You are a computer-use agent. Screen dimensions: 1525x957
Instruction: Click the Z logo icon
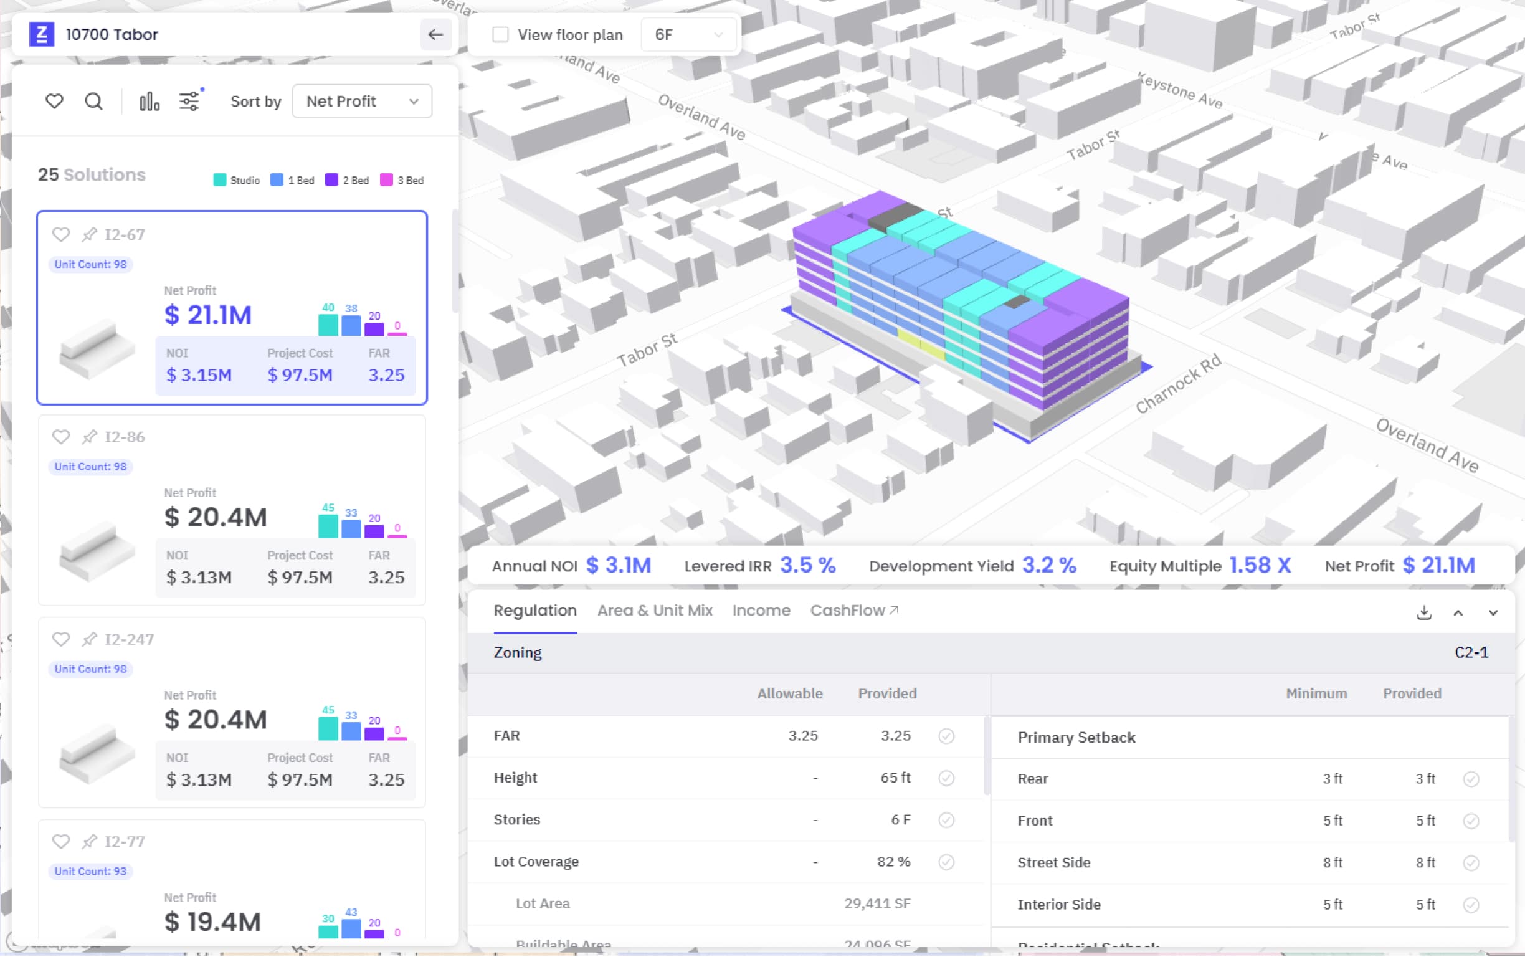pos(42,34)
